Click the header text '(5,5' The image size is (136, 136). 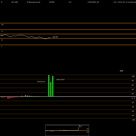70,2
